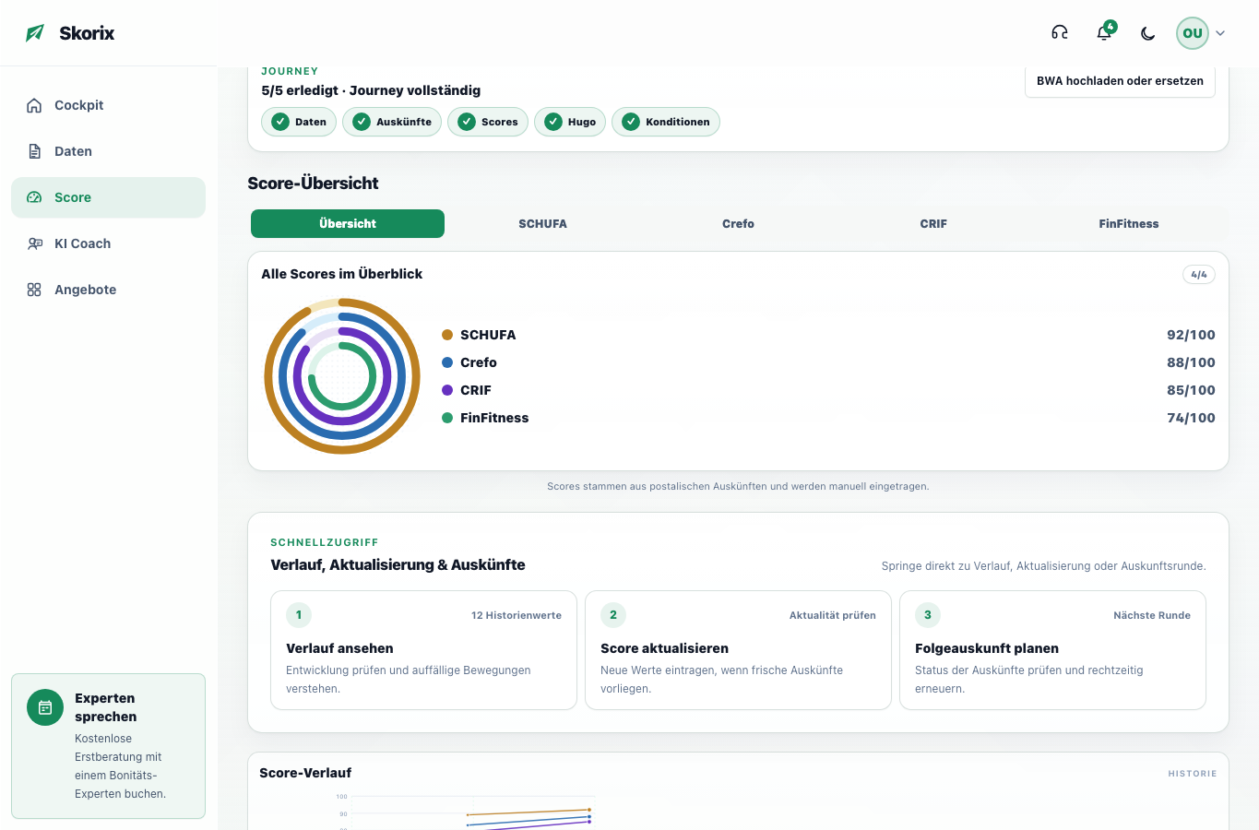Switch to the CRIF tab
The width and height of the screenshot is (1259, 830).
coord(933,223)
